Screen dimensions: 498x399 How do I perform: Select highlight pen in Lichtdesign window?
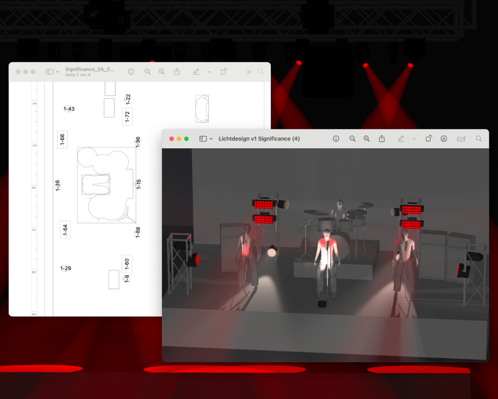pyautogui.click(x=401, y=139)
